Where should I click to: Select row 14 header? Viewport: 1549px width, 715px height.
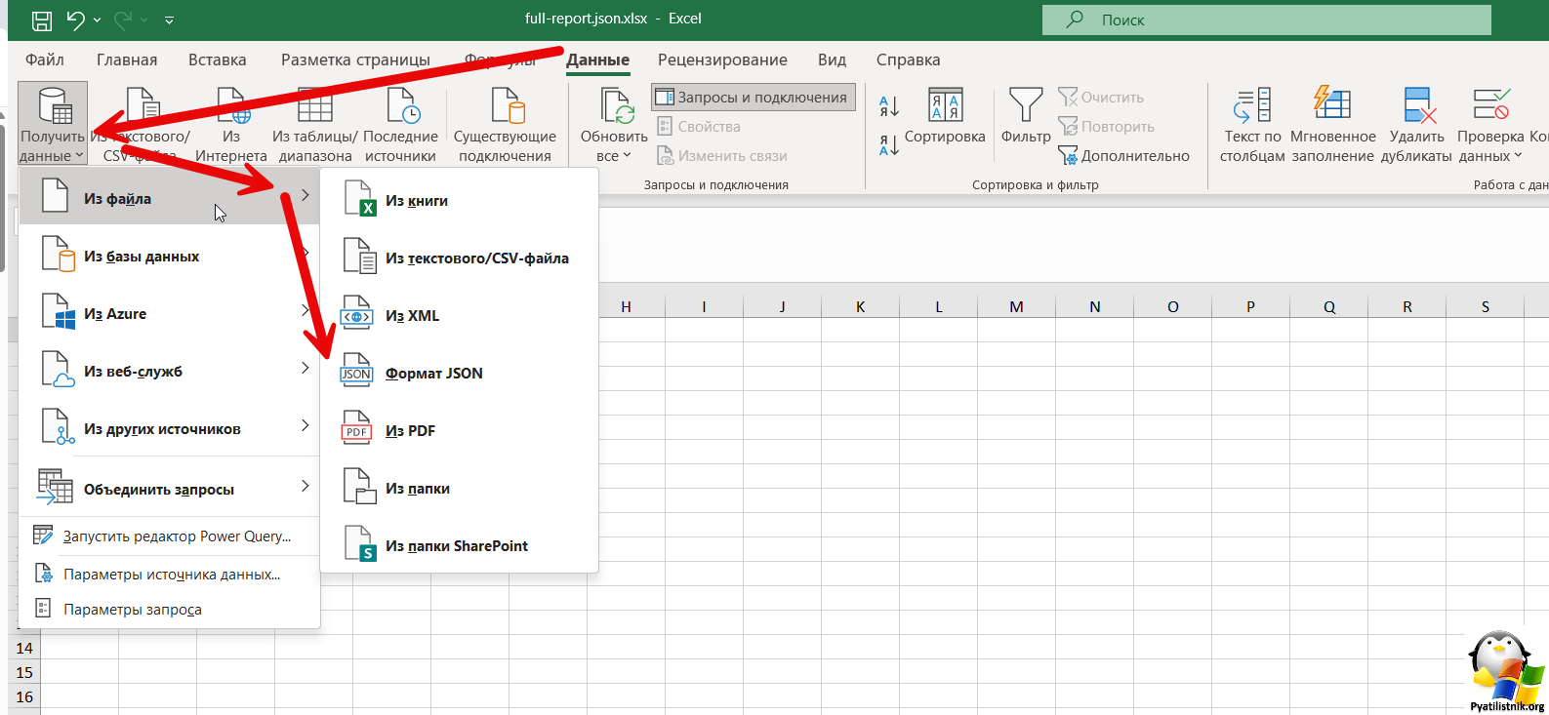[x=24, y=648]
